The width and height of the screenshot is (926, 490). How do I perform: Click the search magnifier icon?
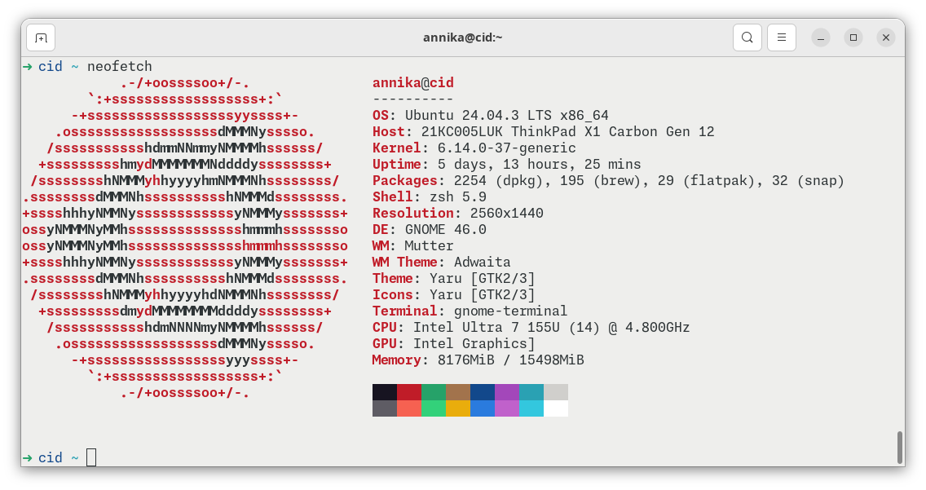click(747, 38)
